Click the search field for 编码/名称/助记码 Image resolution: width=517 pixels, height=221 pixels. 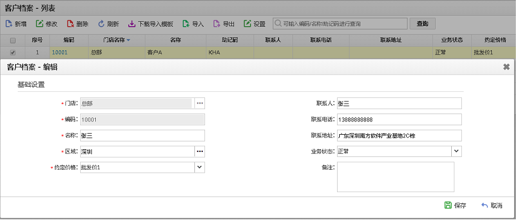[x=340, y=24]
